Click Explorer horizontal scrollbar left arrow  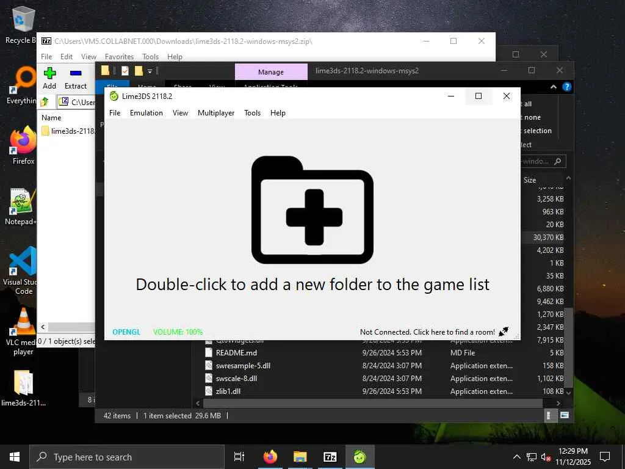pyautogui.click(x=198, y=403)
